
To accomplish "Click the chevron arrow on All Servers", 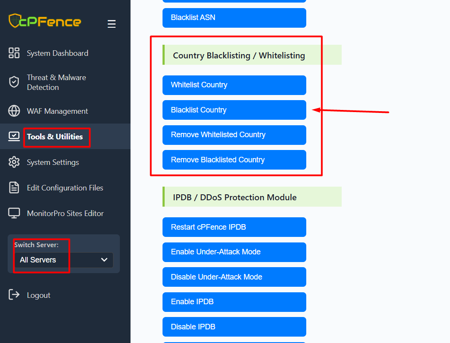I will click(x=104, y=260).
